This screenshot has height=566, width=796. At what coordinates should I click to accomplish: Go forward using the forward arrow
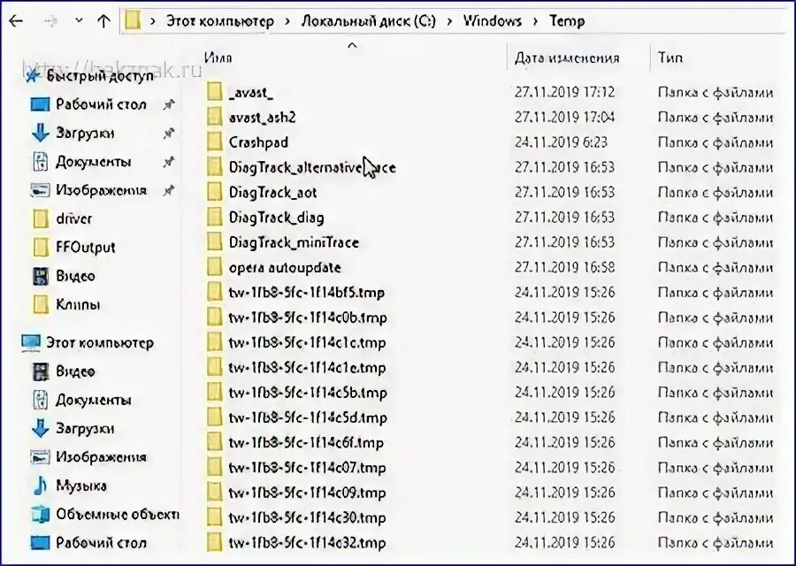50,21
